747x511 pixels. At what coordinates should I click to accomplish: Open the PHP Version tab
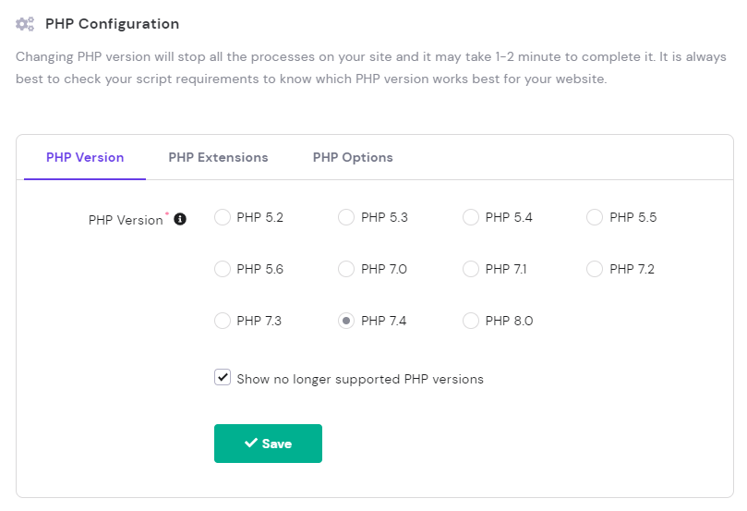(x=85, y=158)
